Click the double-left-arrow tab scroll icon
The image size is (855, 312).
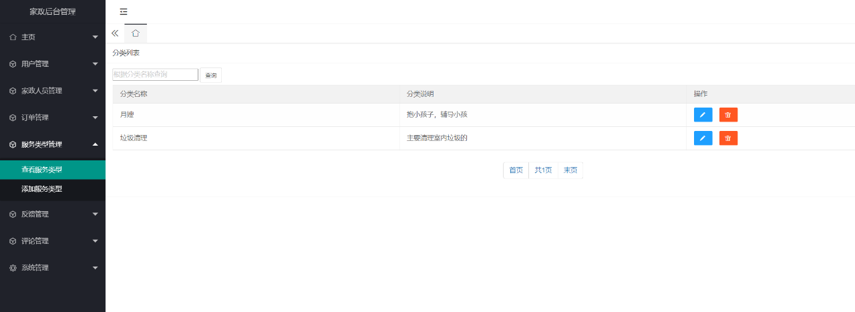pos(115,33)
